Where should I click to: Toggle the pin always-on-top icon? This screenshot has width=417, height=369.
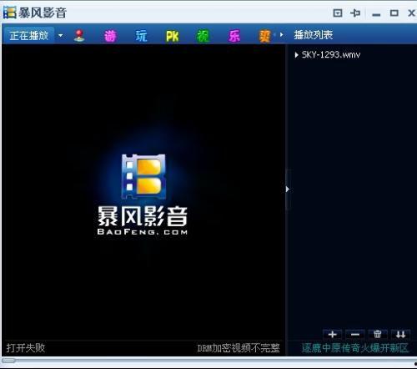coord(355,13)
